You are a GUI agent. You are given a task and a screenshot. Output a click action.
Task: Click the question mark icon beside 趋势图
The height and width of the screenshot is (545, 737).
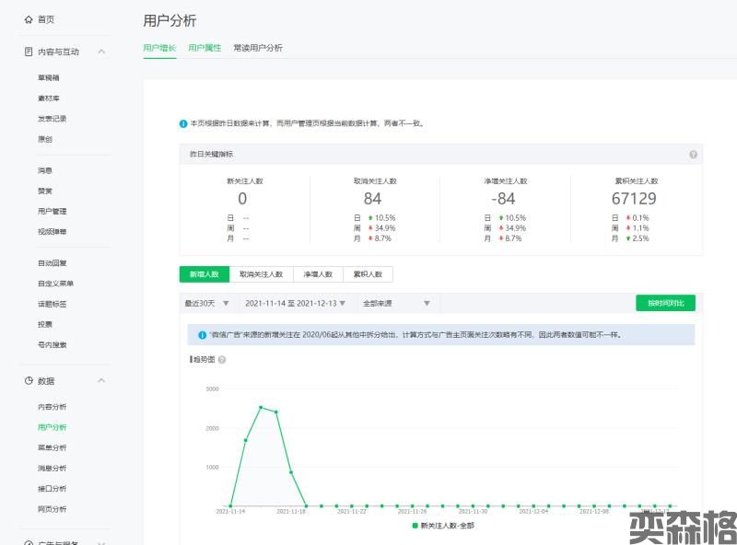222,359
